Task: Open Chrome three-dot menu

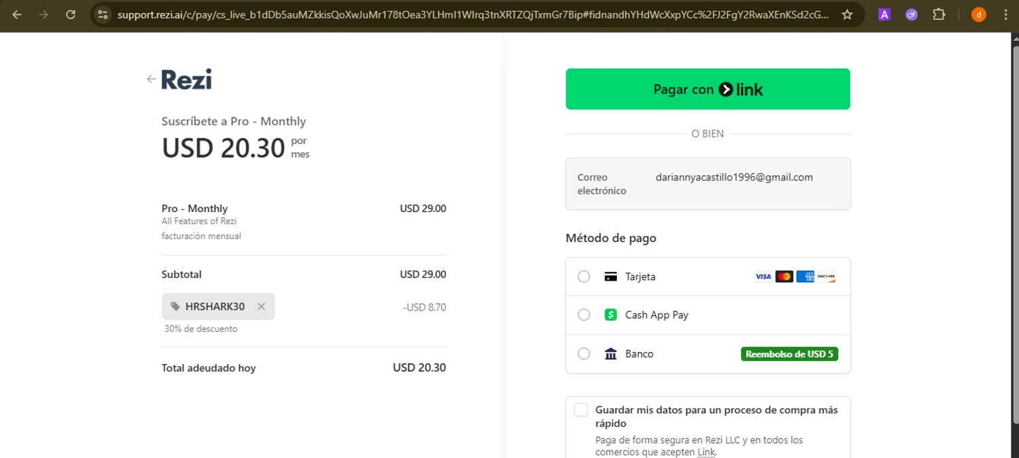Action: tap(1005, 14)
